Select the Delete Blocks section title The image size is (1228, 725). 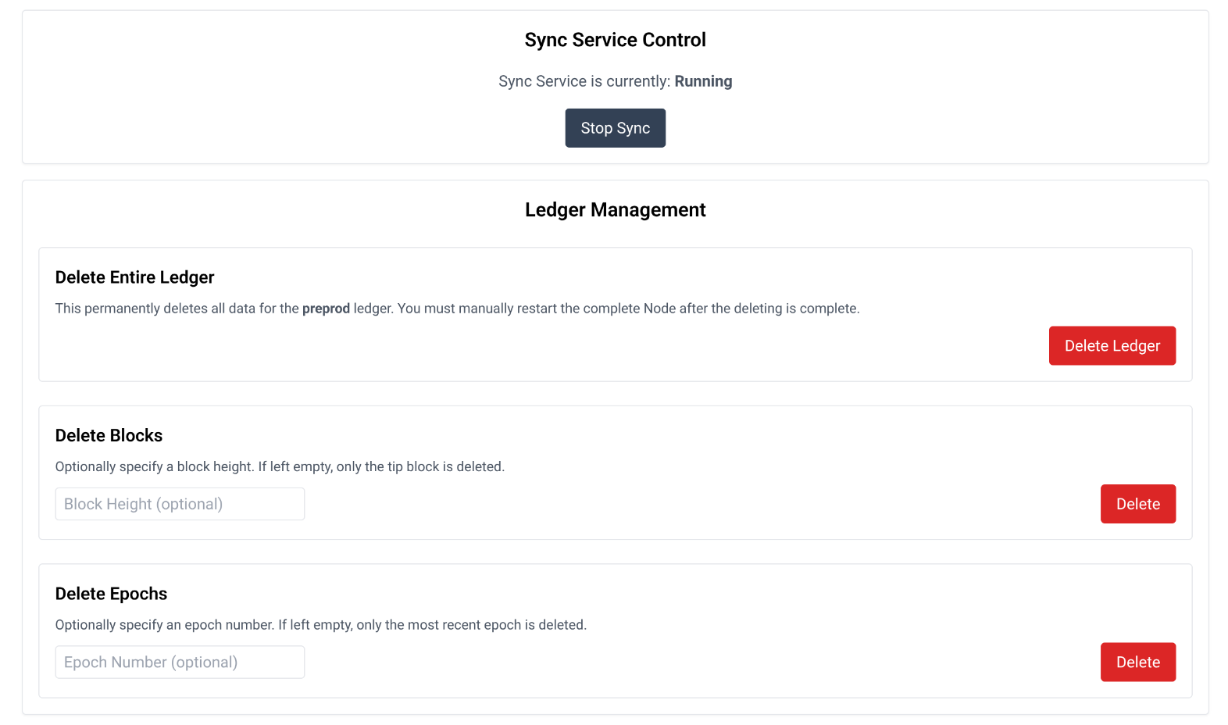(x=109, y=435)
